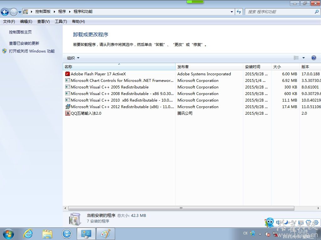Click the refresh button beside address bar

239,12
